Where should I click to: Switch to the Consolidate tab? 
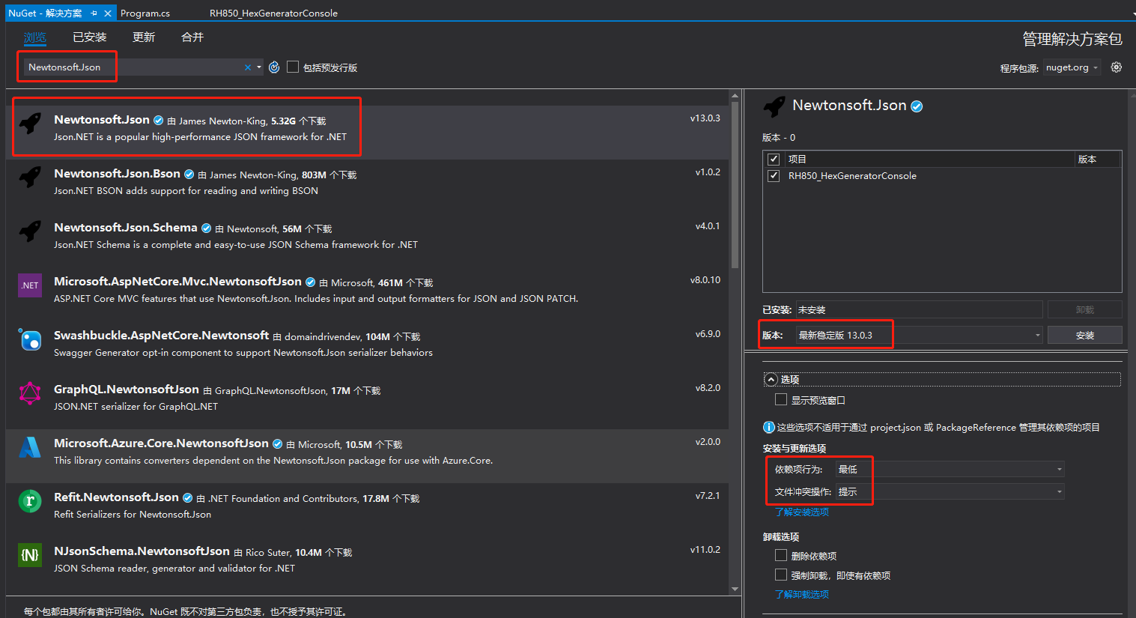(x=192, y=37)
